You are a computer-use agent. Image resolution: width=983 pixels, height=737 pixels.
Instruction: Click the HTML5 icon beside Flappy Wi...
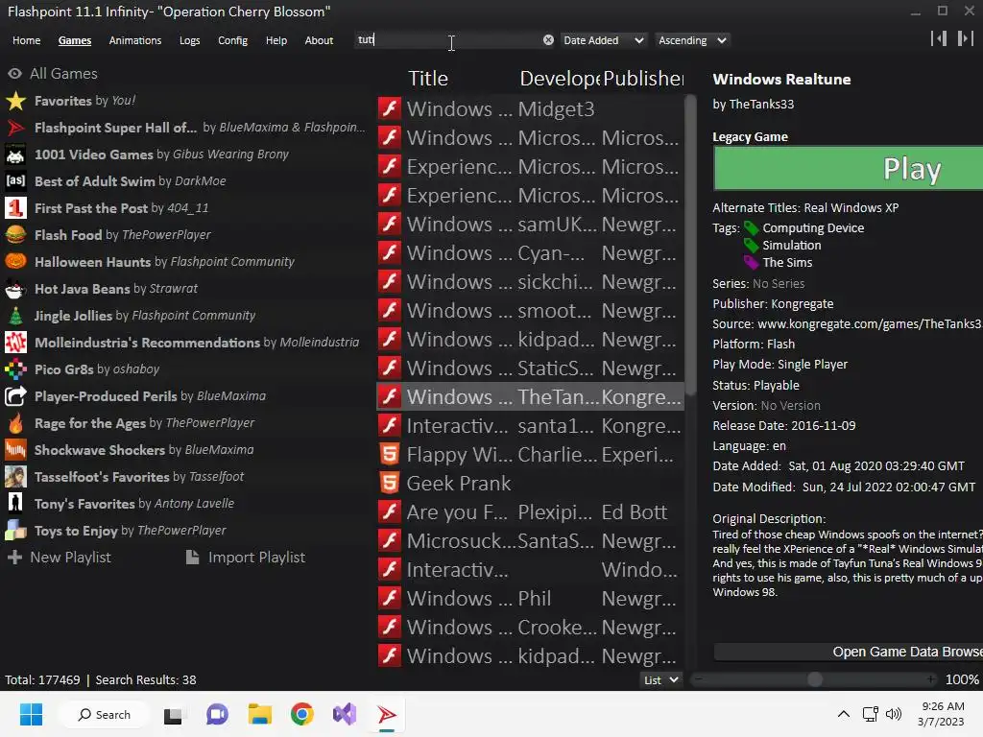390,454
